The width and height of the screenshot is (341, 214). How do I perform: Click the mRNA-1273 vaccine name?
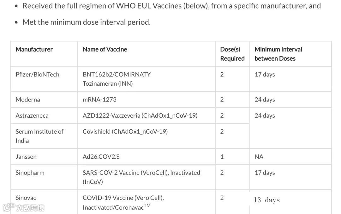pyautogui.click(x=99, y=100)
